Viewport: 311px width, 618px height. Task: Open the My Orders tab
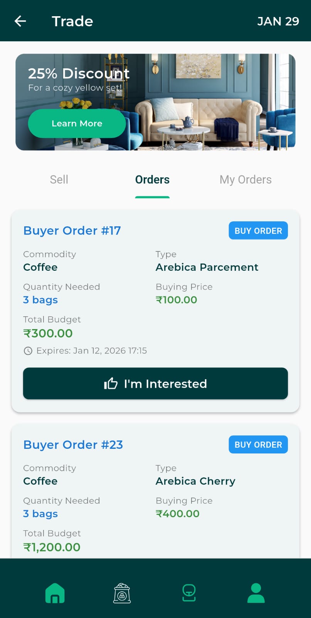[245, 180]
